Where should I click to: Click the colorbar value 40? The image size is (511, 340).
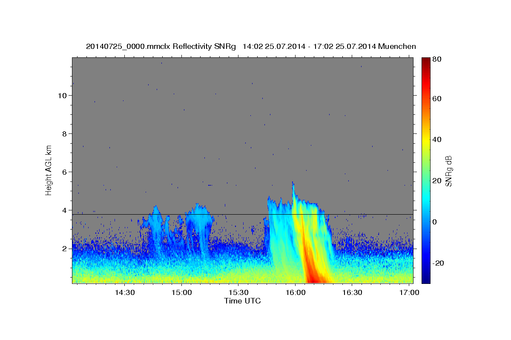437,139
